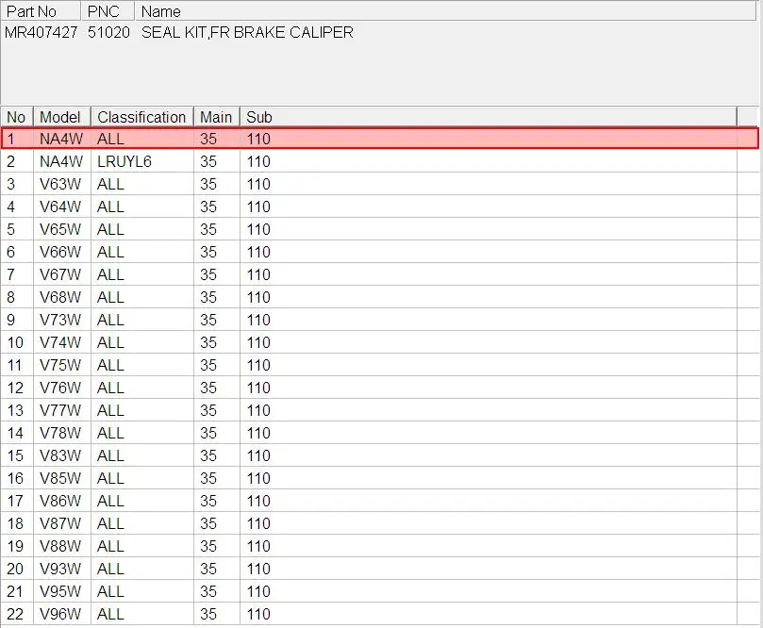The width and height of the screenshot is (763, 628).
Task: Click the Name column header
Action: 445,11
